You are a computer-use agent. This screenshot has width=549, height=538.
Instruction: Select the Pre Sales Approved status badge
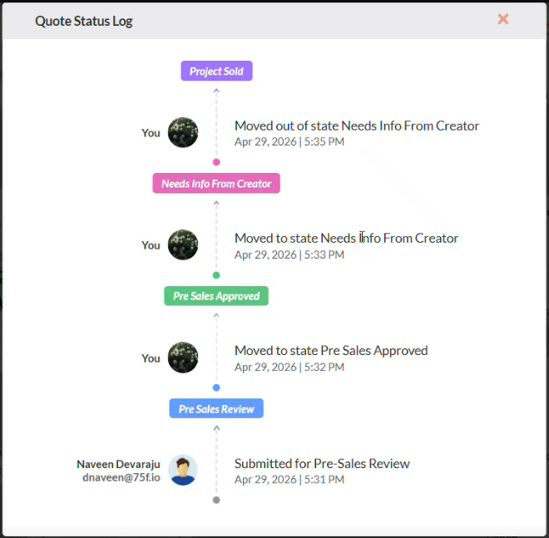[x=216, y=296]
